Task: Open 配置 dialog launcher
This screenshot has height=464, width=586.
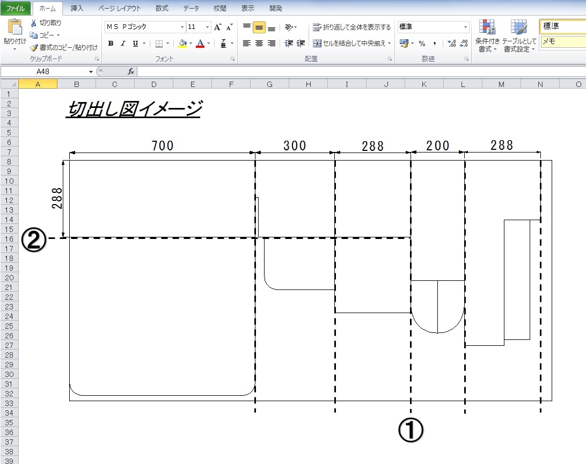Action: pos(390,59)
